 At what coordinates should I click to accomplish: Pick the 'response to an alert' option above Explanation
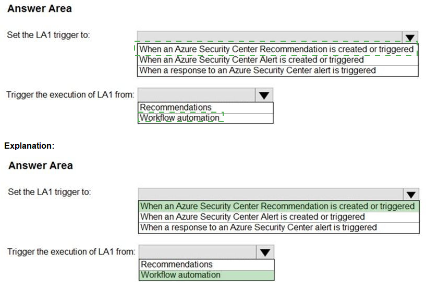258,70
